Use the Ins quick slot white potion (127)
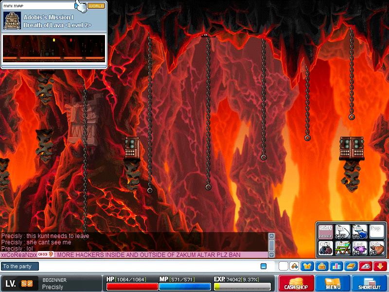389x292 pixels. pos(343,232)
